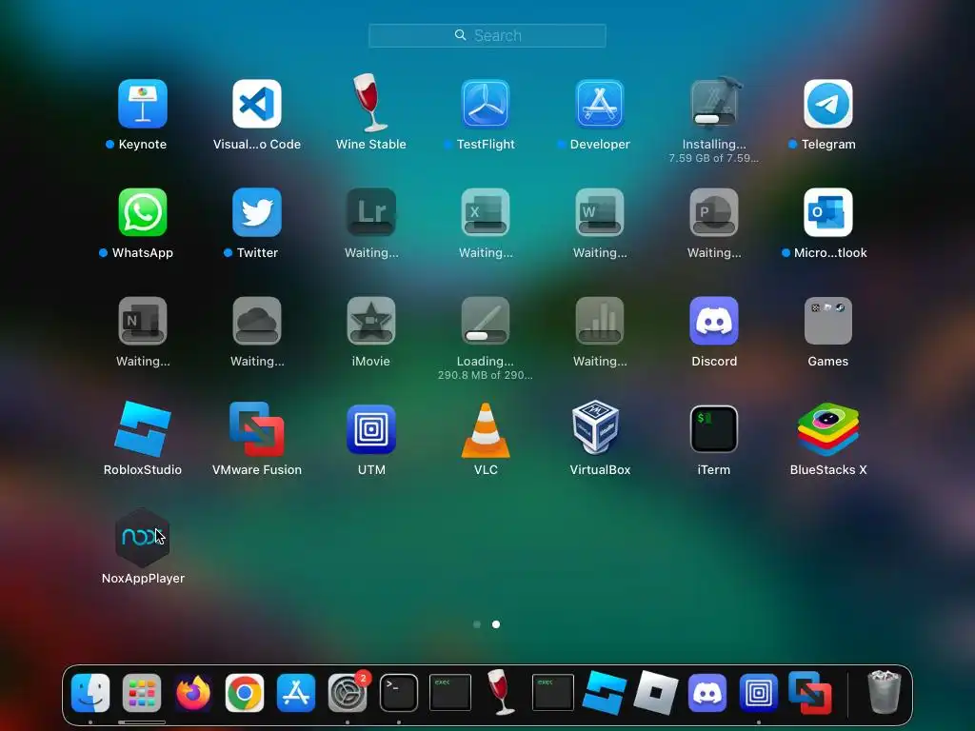Click Roblox Studio in the Dock
975x731 pixels.
605,693
